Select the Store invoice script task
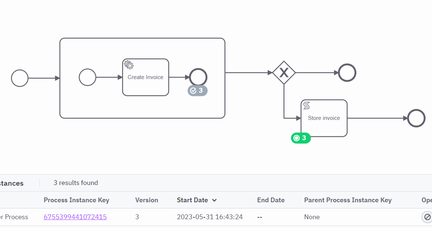The height and width of the screenshot is (228, 432). (324, 118)
